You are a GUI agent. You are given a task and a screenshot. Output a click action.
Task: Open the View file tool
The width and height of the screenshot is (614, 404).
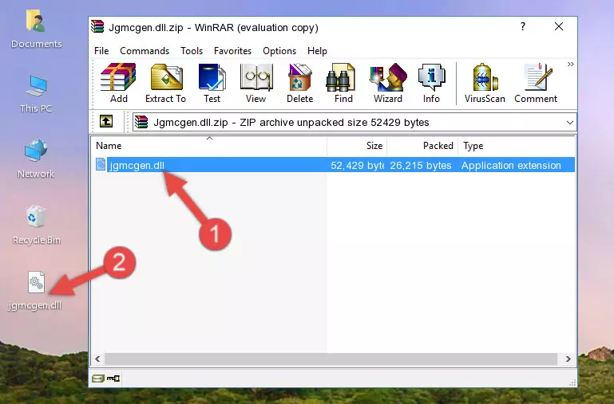pyautogui.click(x=256, y=83)
